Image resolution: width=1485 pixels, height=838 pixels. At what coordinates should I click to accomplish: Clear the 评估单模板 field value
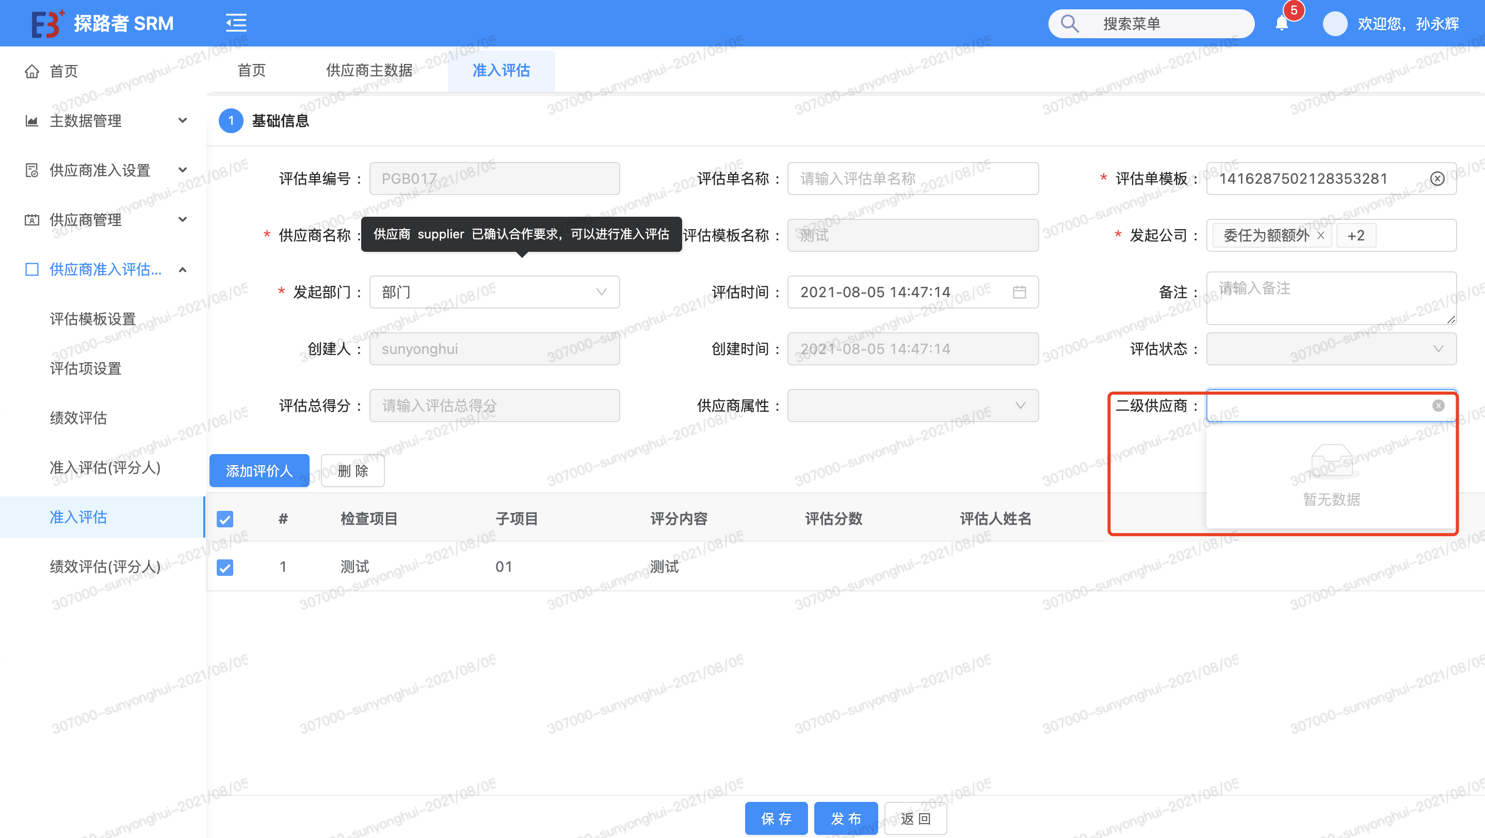point(1437,179)
